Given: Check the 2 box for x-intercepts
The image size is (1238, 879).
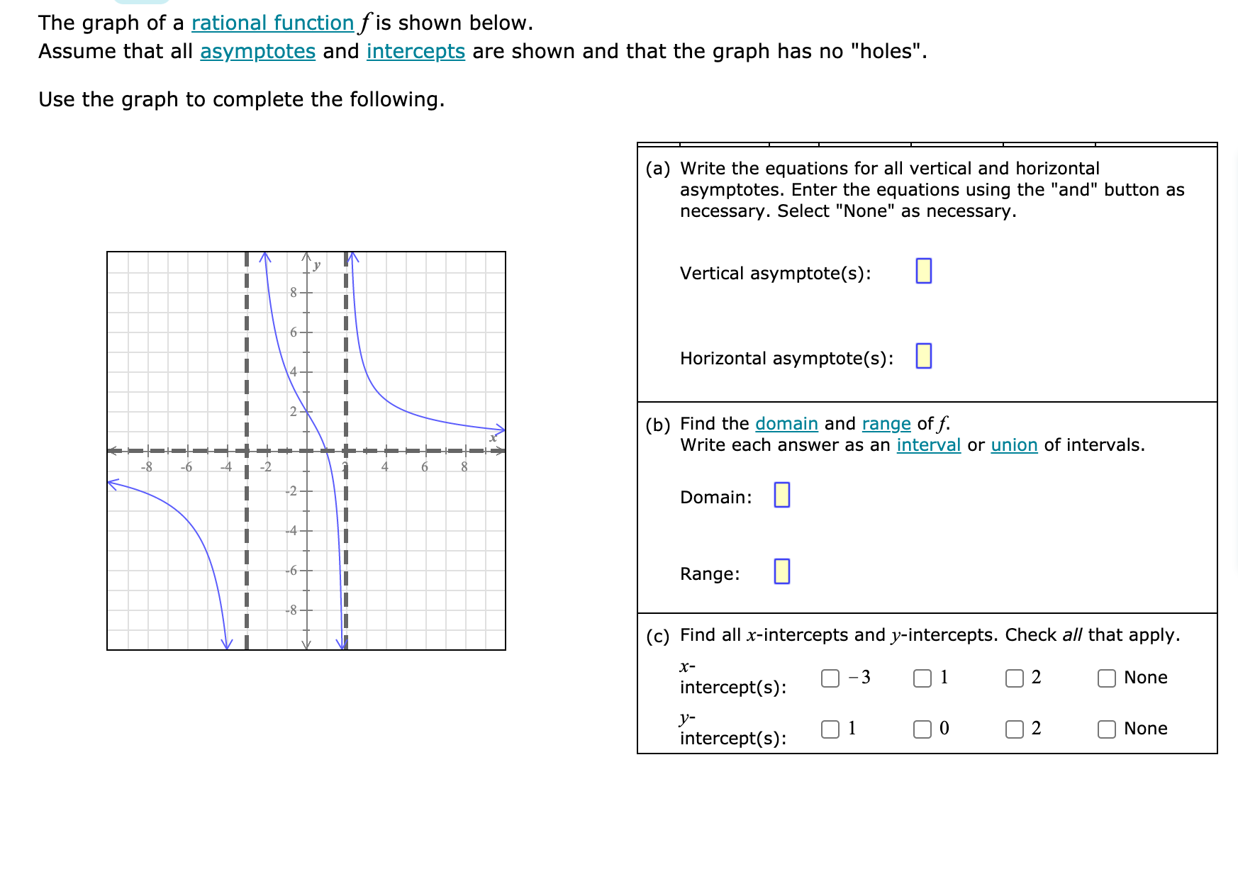Looking at the screenshot, I should coord(1015,678).
